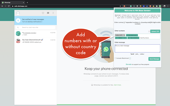This screenshot has height=106, width=170.
Task: Open the three-dot menu in the chat list header
Action: click(53, 13)
